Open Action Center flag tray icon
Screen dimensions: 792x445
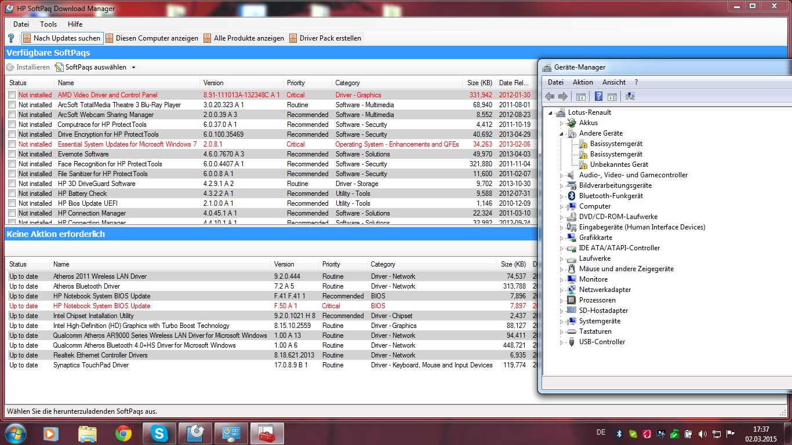pyautogui.click(x=731, y=433)
